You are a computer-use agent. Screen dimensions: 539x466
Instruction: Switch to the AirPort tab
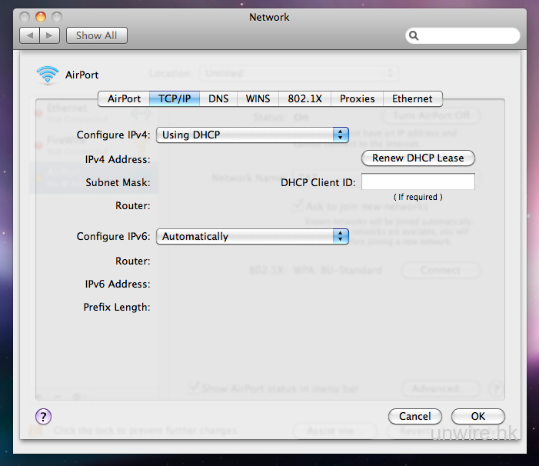[x=124, y=98]
